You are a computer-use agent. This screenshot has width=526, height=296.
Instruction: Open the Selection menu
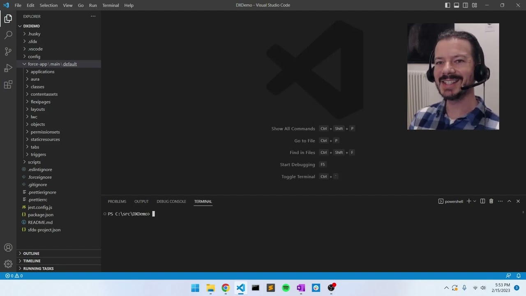click(x=48, y=5)
